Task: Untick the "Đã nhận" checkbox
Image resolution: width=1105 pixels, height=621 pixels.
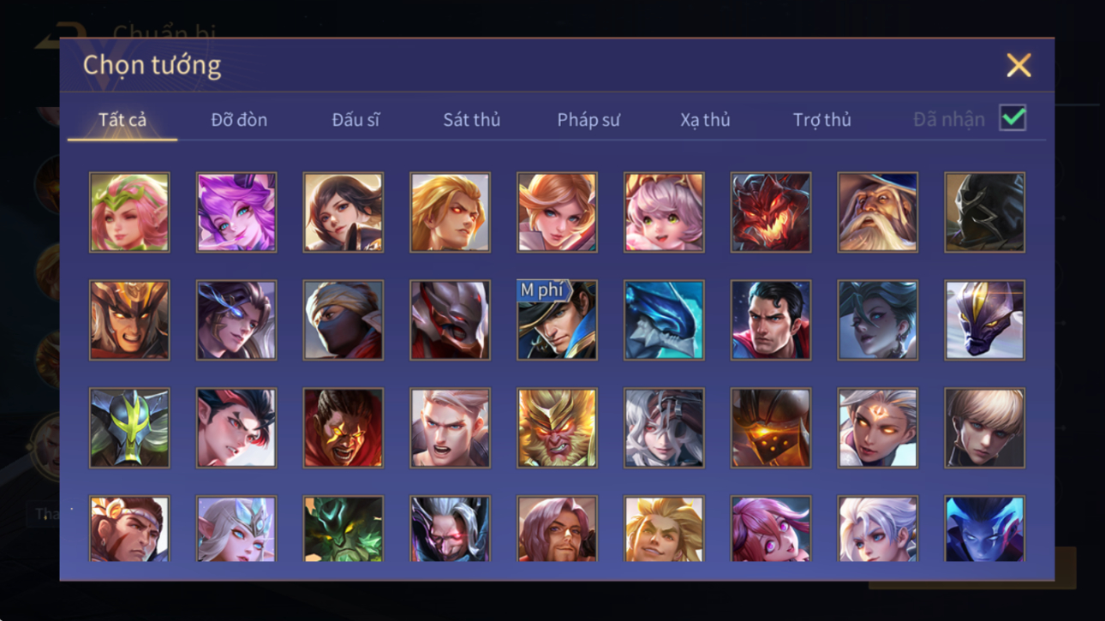Action: pyautogui.click(x=1012, y=119)
